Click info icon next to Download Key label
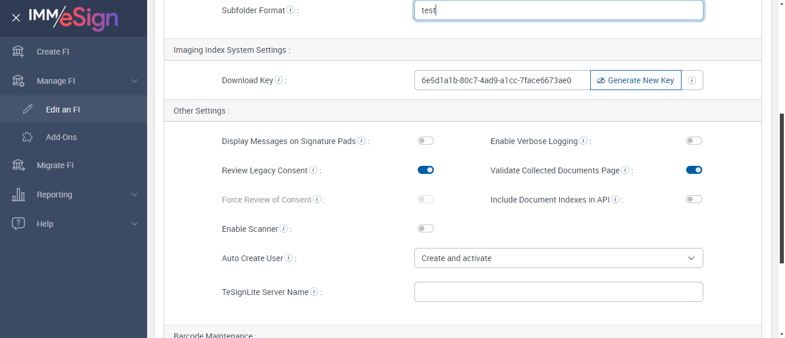 [279, 80]
